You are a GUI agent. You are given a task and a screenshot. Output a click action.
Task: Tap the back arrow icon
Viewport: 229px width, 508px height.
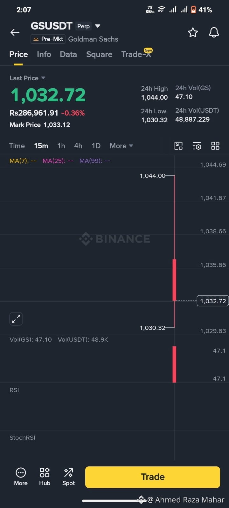[15, 32]
